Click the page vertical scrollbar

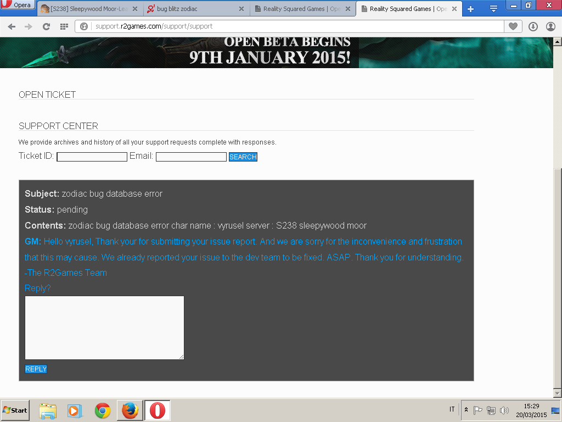click(557, 275)
